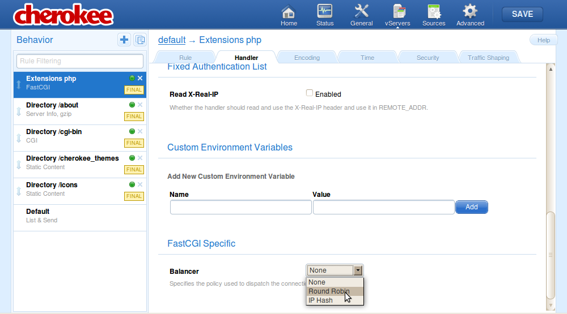Open the Advanced gear icon
Image resolution: width=567 pixels, height=314 pixels.
470,15
